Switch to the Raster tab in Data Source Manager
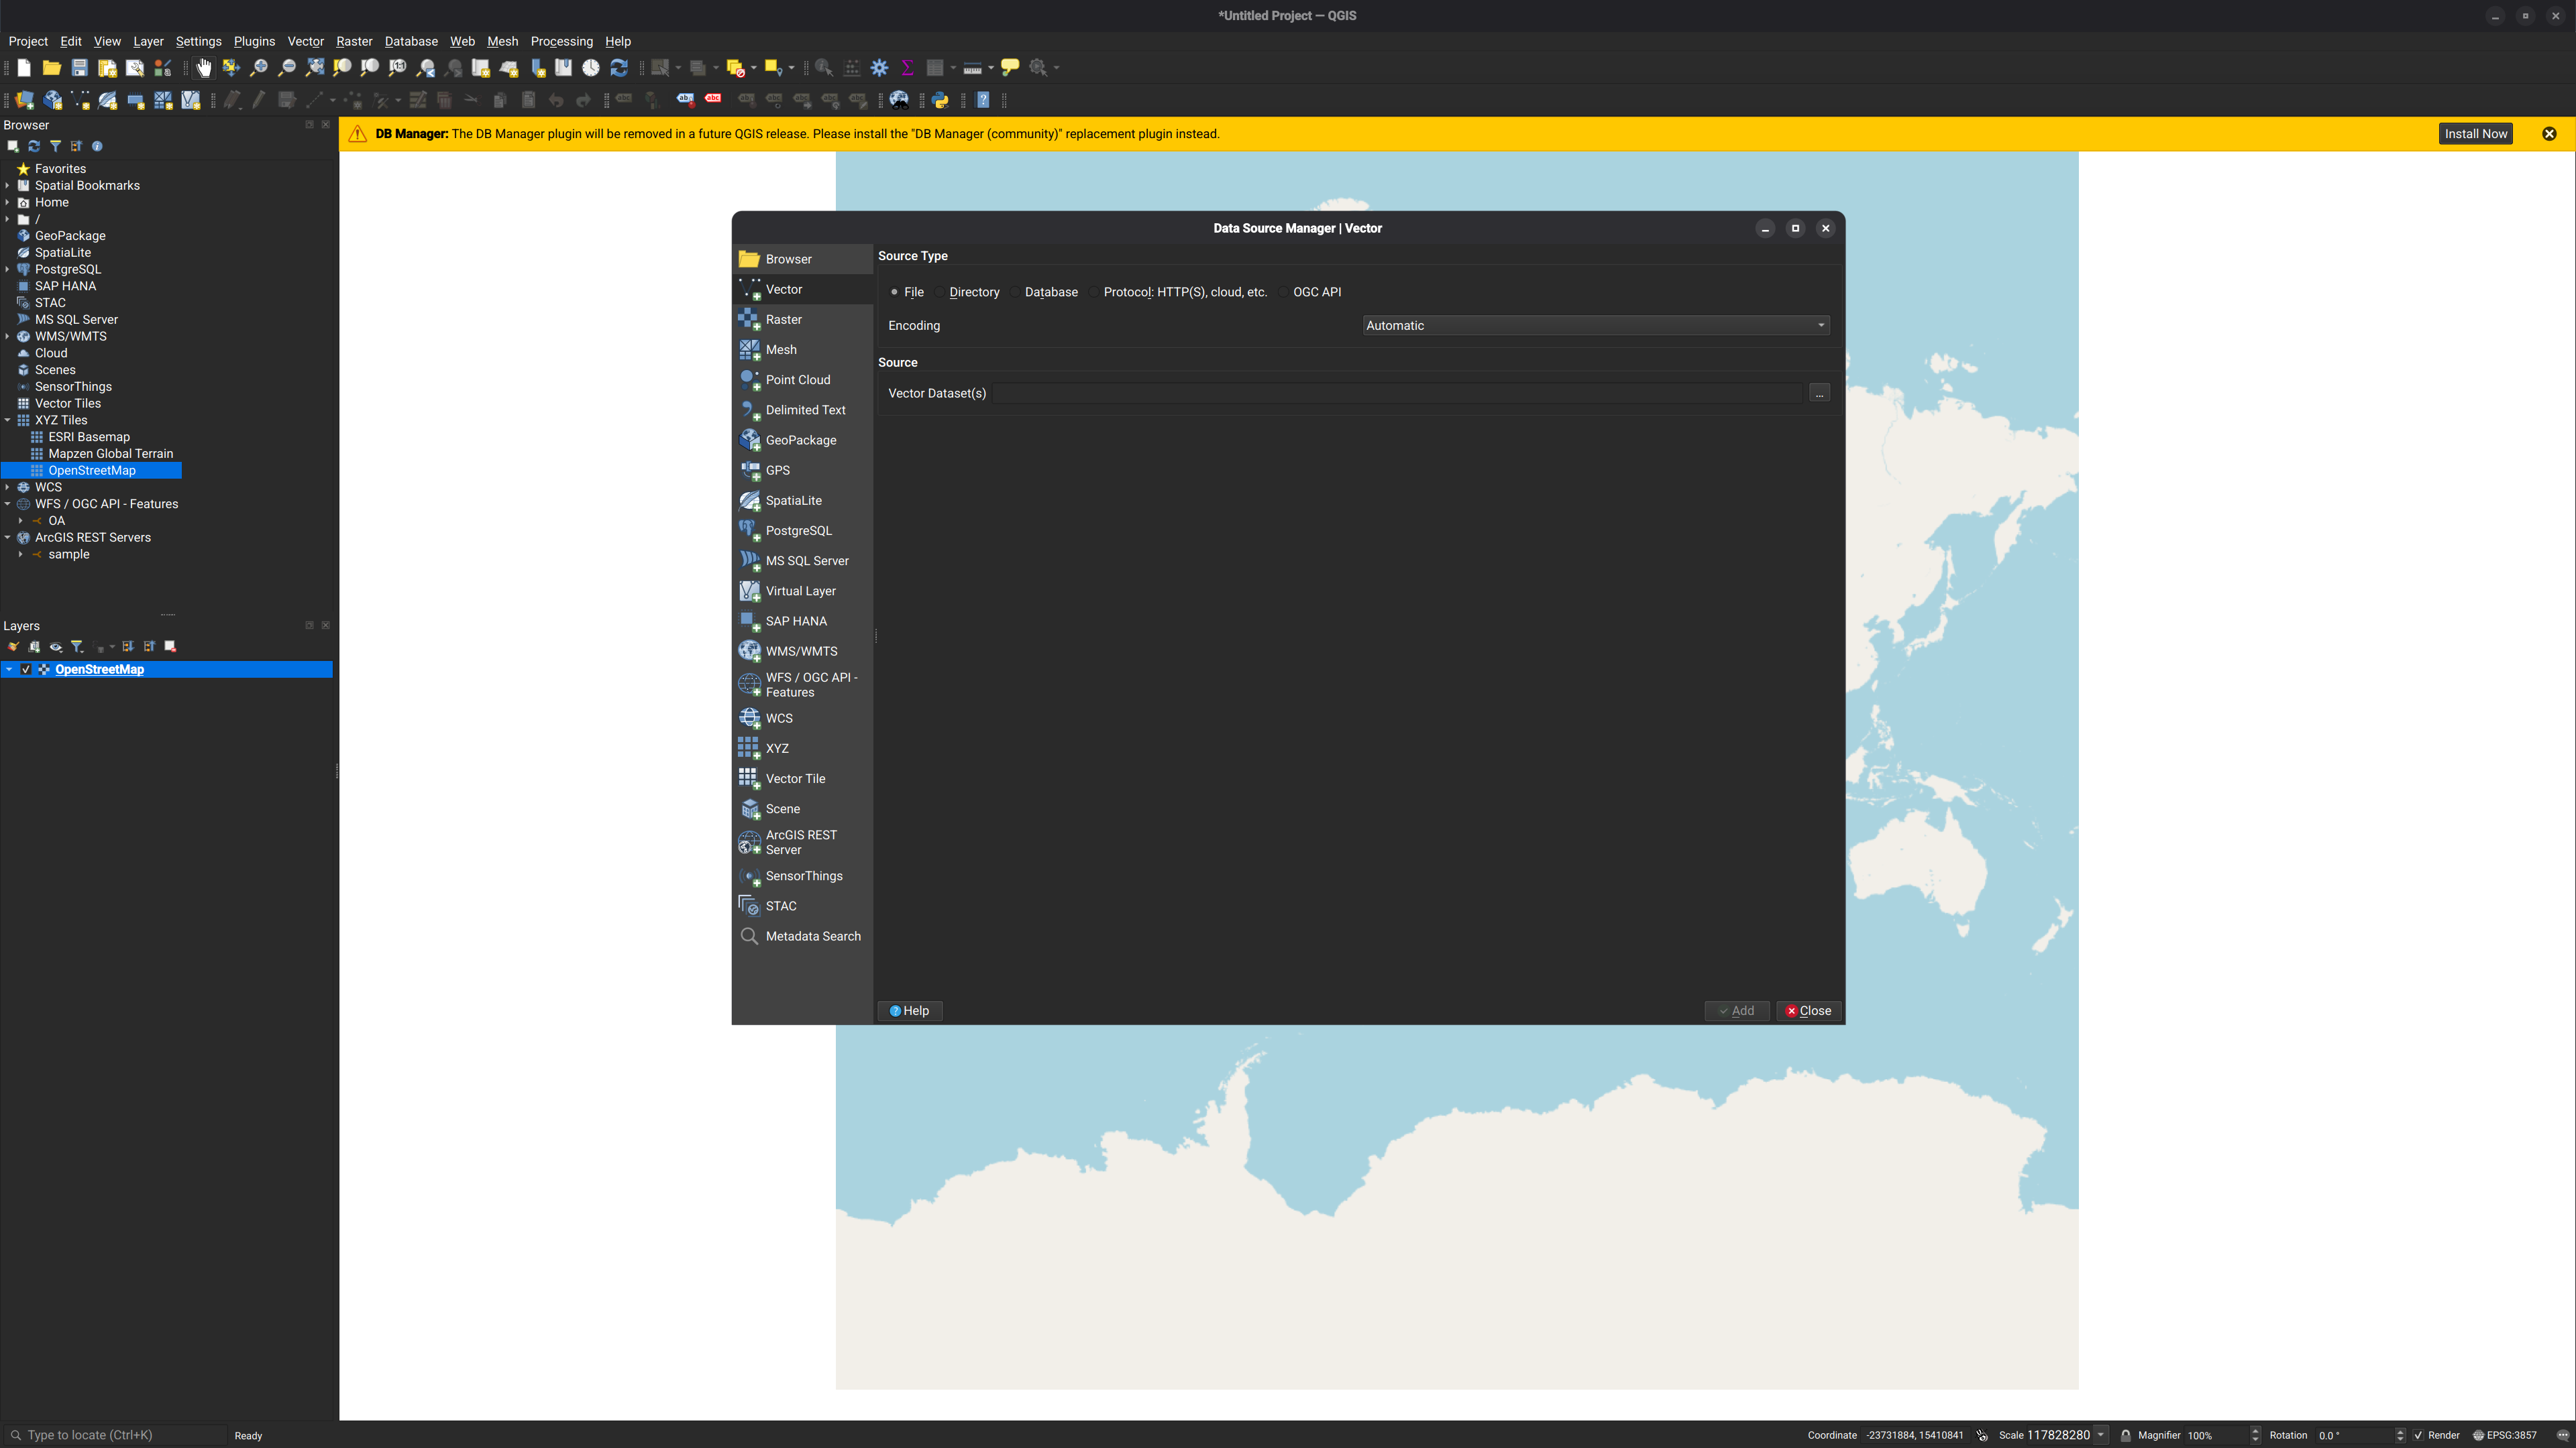 click(x=802, y=320)
